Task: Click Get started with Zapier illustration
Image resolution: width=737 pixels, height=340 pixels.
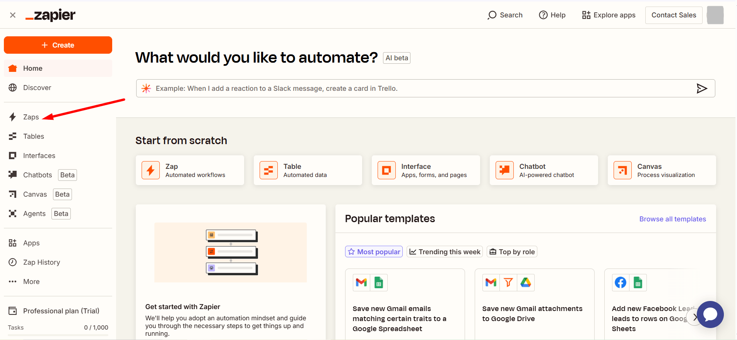Action: (231, 252)
